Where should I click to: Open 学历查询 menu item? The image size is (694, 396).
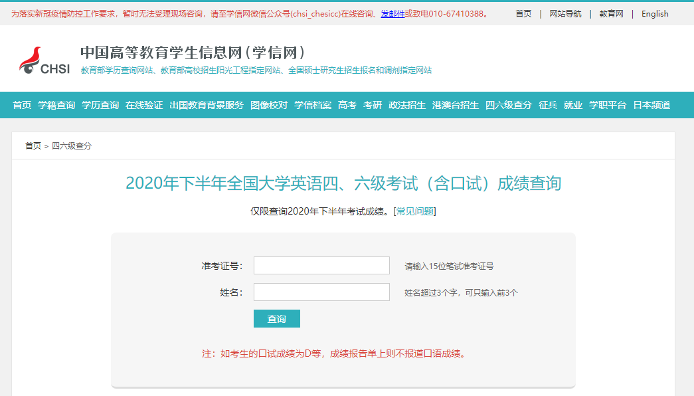click(100, 105)
